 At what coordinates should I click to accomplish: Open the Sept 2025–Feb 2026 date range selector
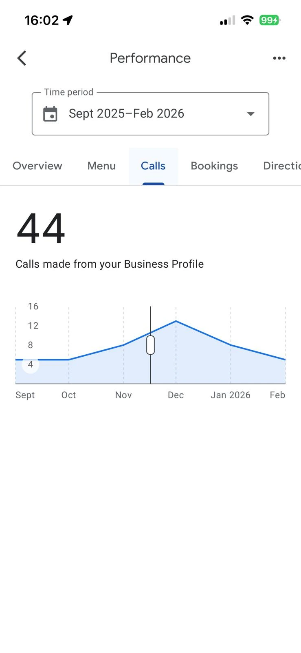pos(126,113)
